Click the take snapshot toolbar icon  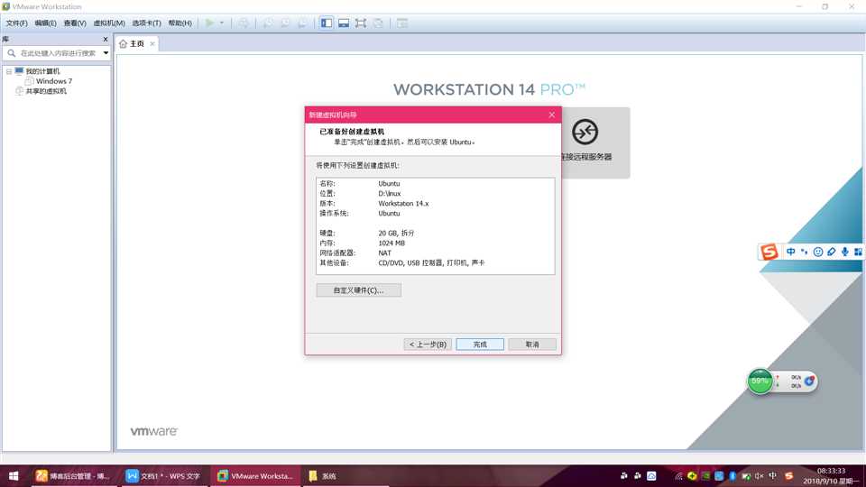coord(267,23)
